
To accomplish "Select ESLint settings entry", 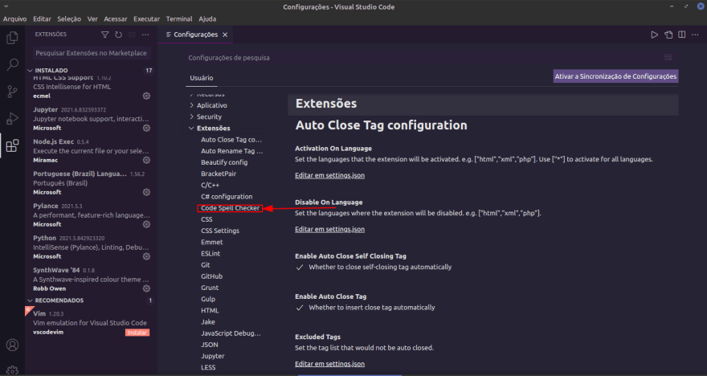I will (x=210, y=253).
